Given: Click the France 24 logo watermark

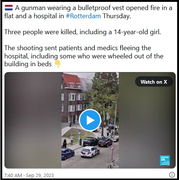Looking at the screenshot, I should click(x=164, y=160).
